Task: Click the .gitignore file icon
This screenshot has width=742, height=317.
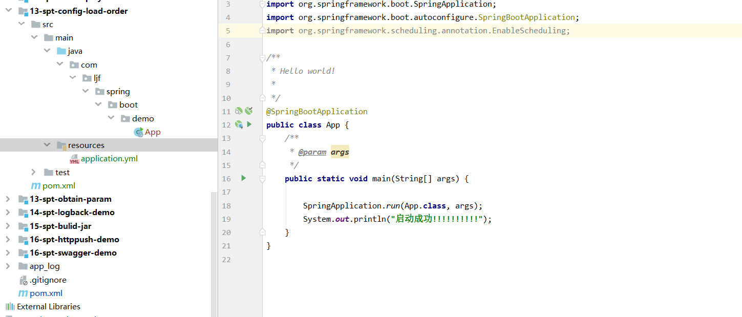Action: pyautogui.click(x=23, y=280)
